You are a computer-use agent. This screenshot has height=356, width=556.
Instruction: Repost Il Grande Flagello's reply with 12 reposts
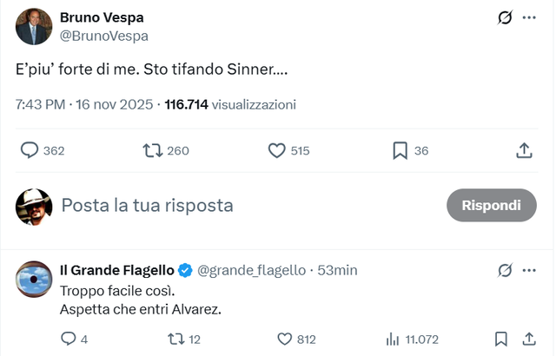pos(171,340)
